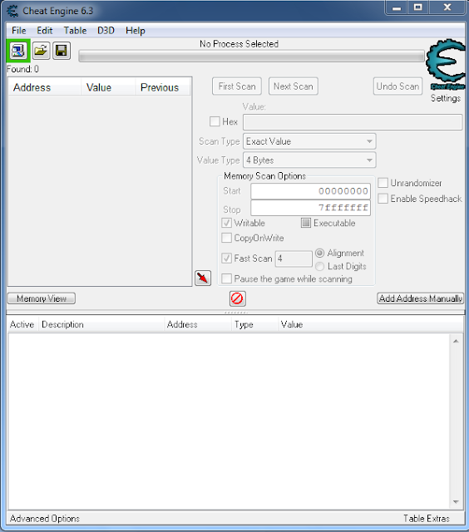
Task: Open the process list computer icon
Action: click(18, 51)
